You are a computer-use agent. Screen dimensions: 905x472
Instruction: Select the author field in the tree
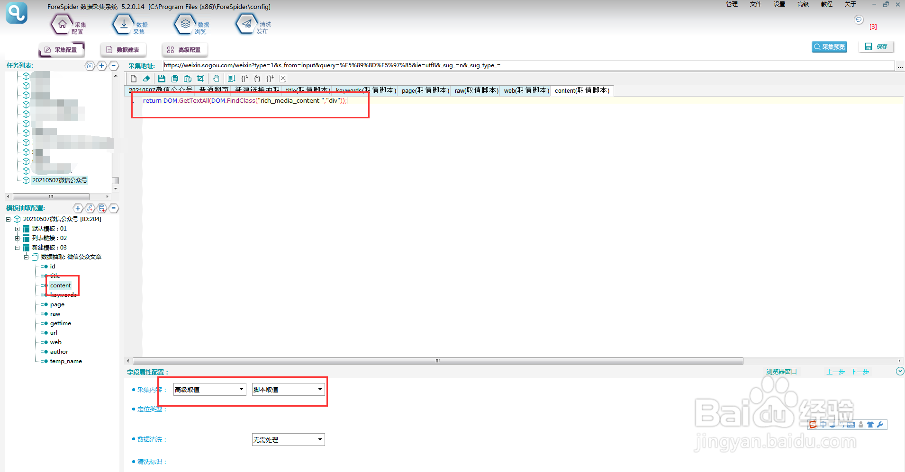tap(59, 352)
